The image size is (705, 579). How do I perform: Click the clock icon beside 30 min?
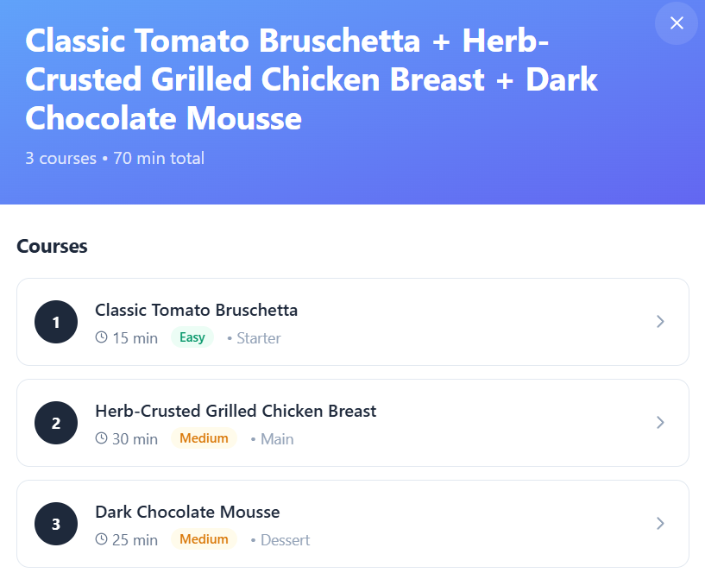102,438
